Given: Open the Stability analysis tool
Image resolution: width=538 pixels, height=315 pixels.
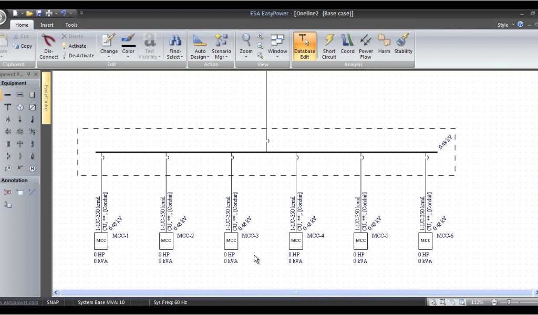Looking at the screenshot, I should 403,46.
